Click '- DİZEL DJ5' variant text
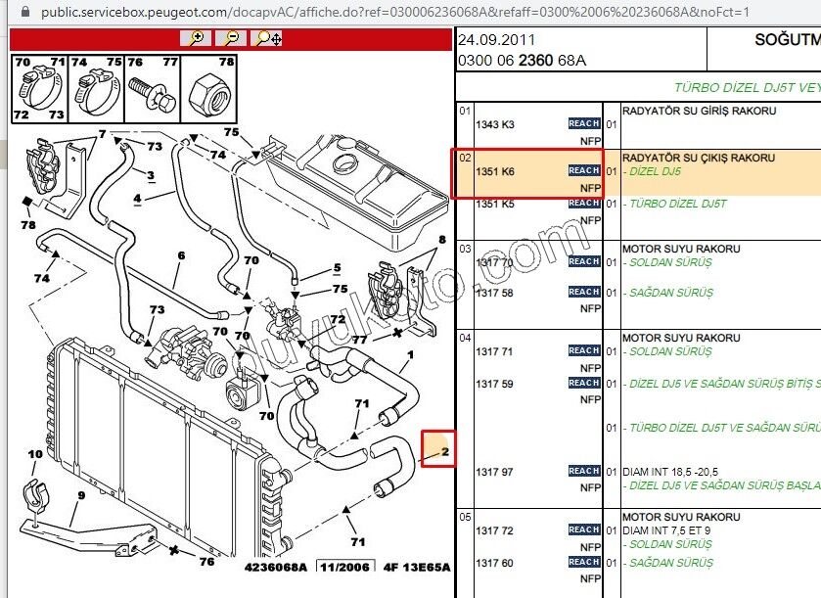The height and width of the screenshot is (598, 821). pyautogui.click(x=652, y=171)
